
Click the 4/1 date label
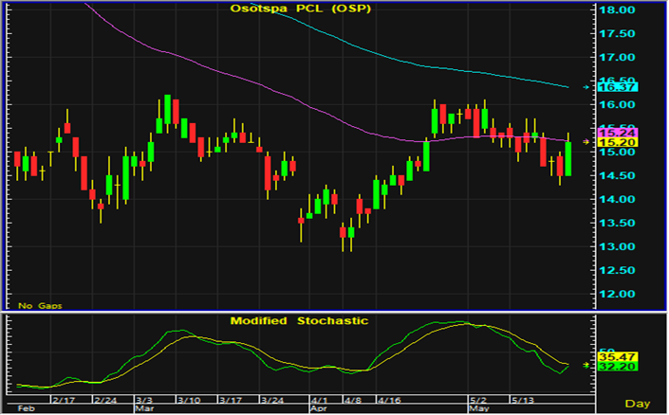point(319,400)
